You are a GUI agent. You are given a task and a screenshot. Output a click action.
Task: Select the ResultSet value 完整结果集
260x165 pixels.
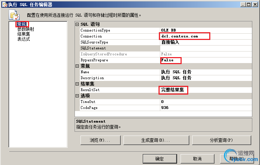(x=206, y=90)
